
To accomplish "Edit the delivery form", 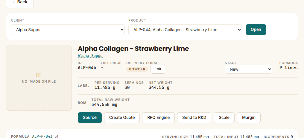I will [x=158, y=69].
